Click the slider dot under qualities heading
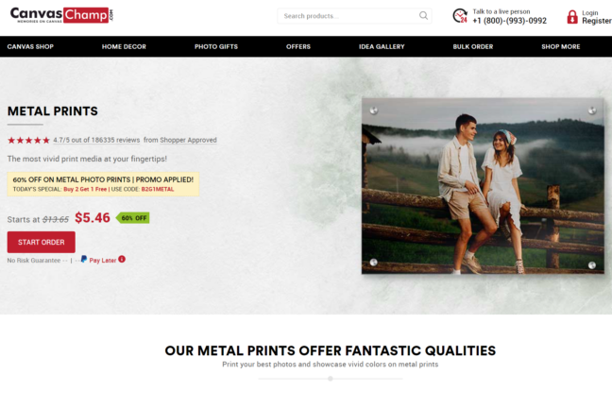The width and height of the screenshot is (612, 408). coord(331,379)
